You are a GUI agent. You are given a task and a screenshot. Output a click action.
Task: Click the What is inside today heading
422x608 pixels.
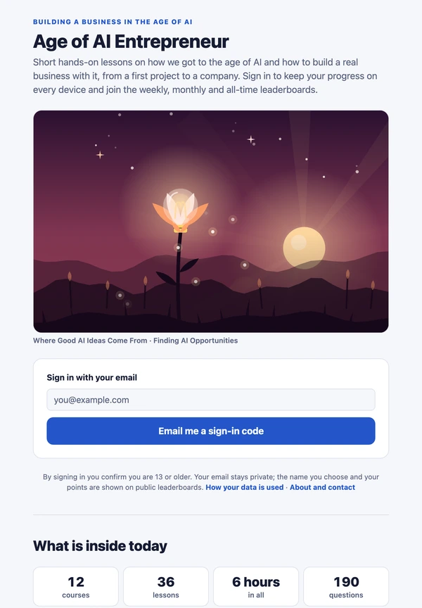(x=100, y=546)
